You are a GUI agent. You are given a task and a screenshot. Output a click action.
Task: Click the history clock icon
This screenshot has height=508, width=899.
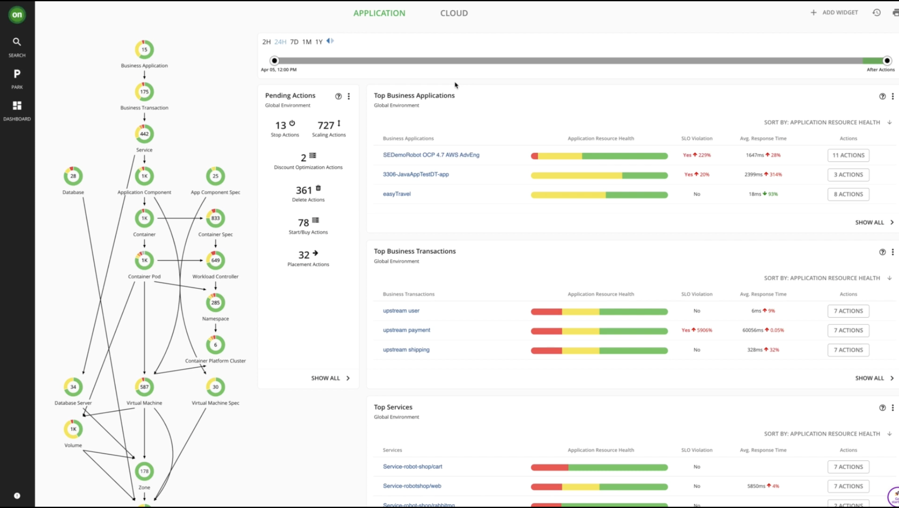(x=876, y=12)
